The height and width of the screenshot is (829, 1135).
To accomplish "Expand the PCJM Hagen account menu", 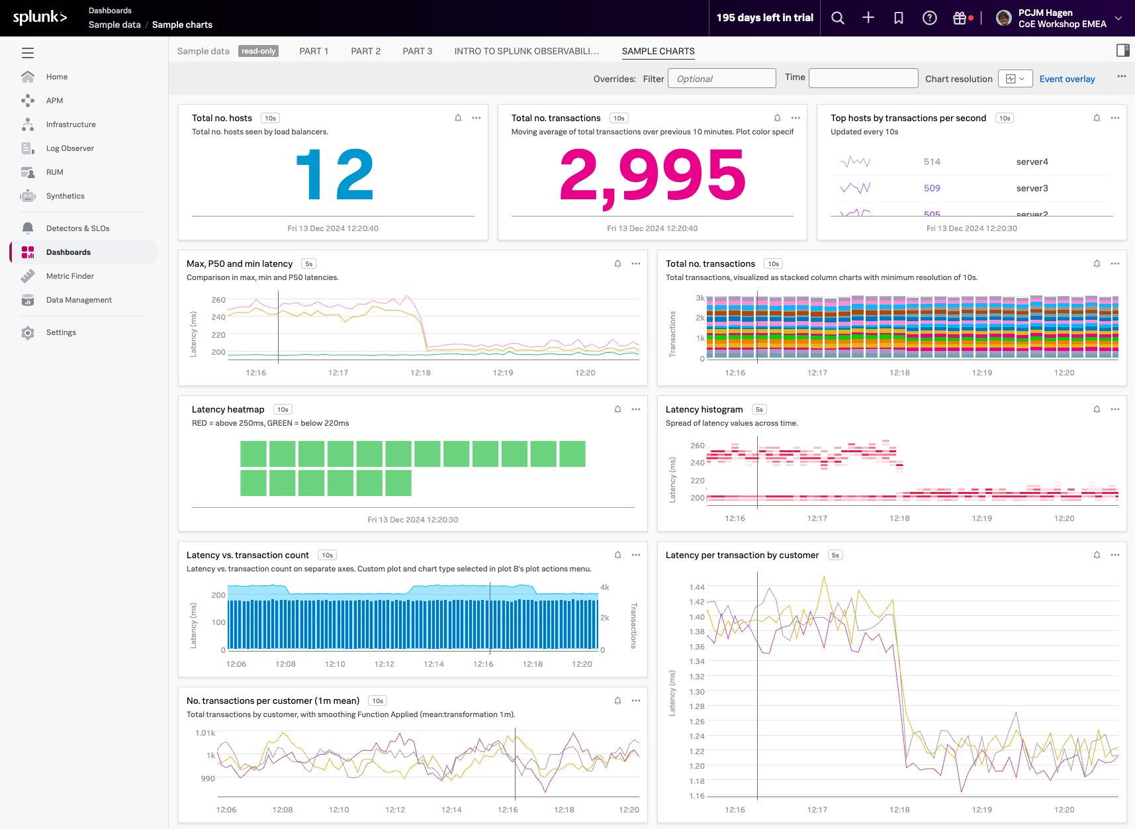I will 1118,18.
